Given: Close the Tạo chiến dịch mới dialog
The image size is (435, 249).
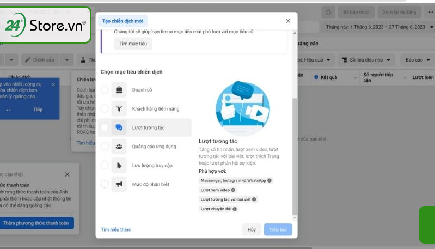Looking at the screenshot, I should [x=288, y=21].
